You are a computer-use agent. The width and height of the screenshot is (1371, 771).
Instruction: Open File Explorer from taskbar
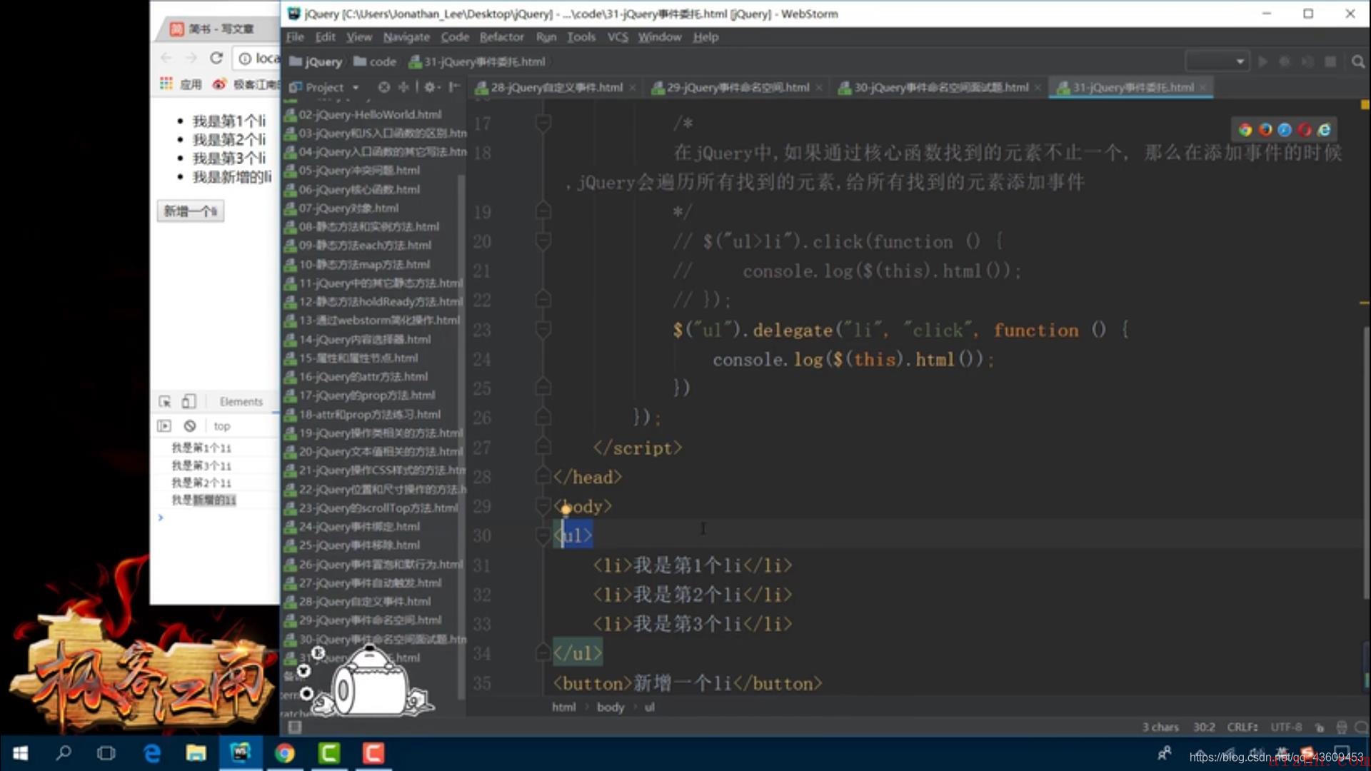pos(196,753)
